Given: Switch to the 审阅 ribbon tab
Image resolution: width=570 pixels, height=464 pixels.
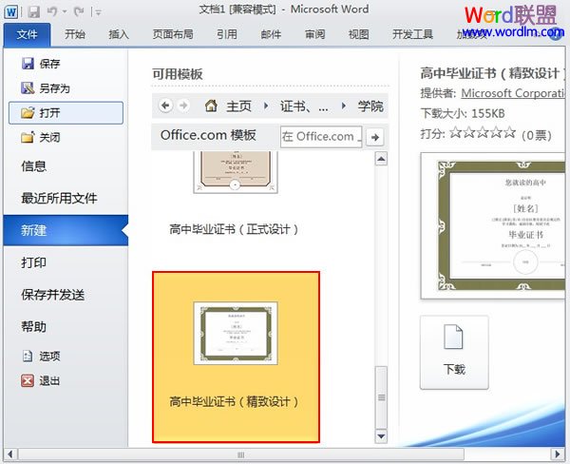Looking at the screenshot, I should tap(315, 34).
